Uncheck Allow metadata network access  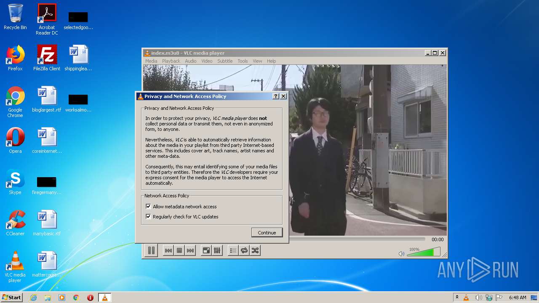pos(148,207)
